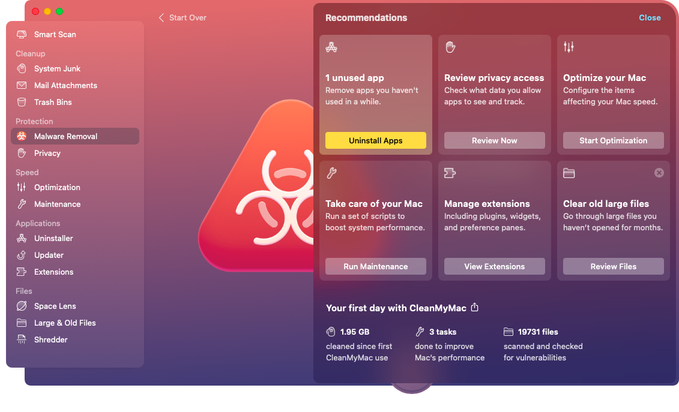This screenshot has height=412, width=679.
Task: Click the large biohazard Malware Removal graphic
Action: tap(257, 186)
